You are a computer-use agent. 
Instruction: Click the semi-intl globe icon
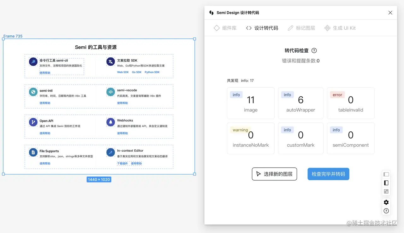(33, 92)
